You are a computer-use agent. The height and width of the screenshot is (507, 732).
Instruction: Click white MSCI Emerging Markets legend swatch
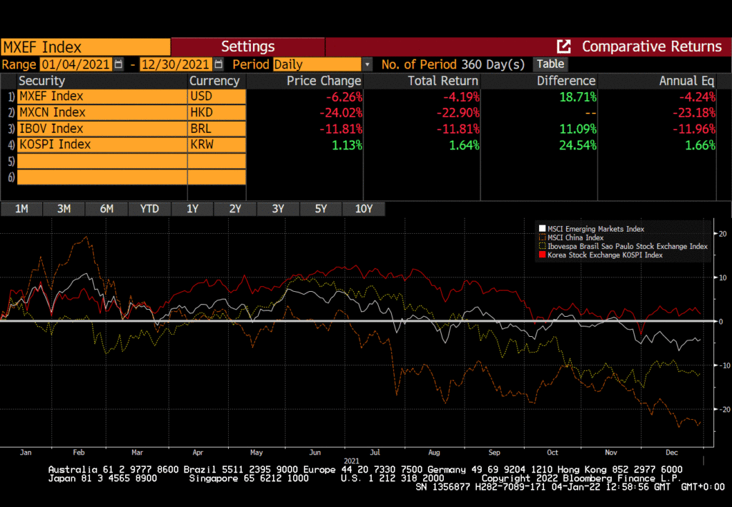point(542,229)
